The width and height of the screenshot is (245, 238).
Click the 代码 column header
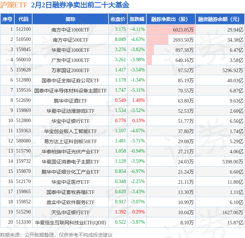[x=23, y=19]
